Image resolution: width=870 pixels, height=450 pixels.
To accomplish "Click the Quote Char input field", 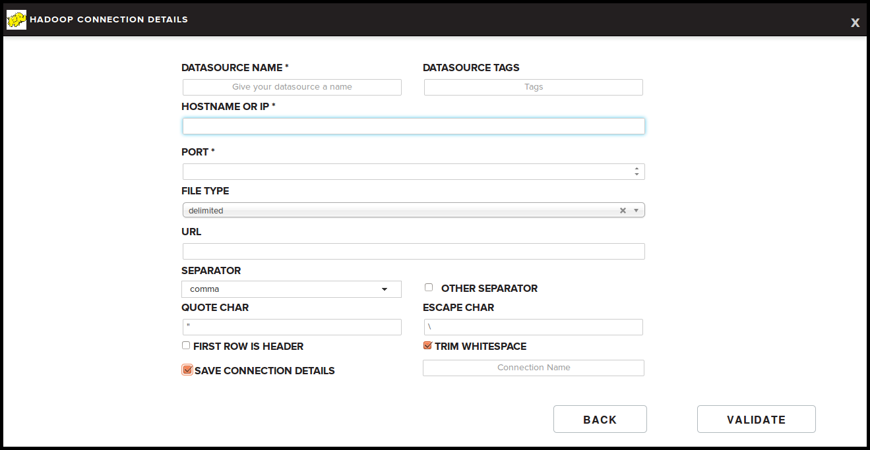I will click(292, 327).
